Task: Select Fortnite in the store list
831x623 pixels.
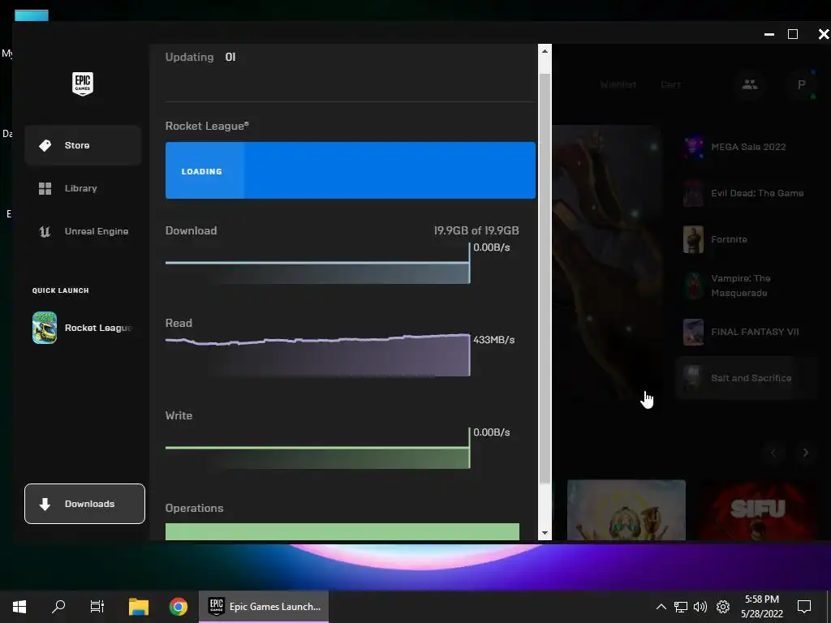Action: pos(747,239)
